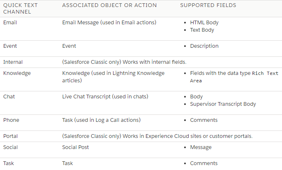
Task: Click Task used in Log a Call text
Action: 102,120
